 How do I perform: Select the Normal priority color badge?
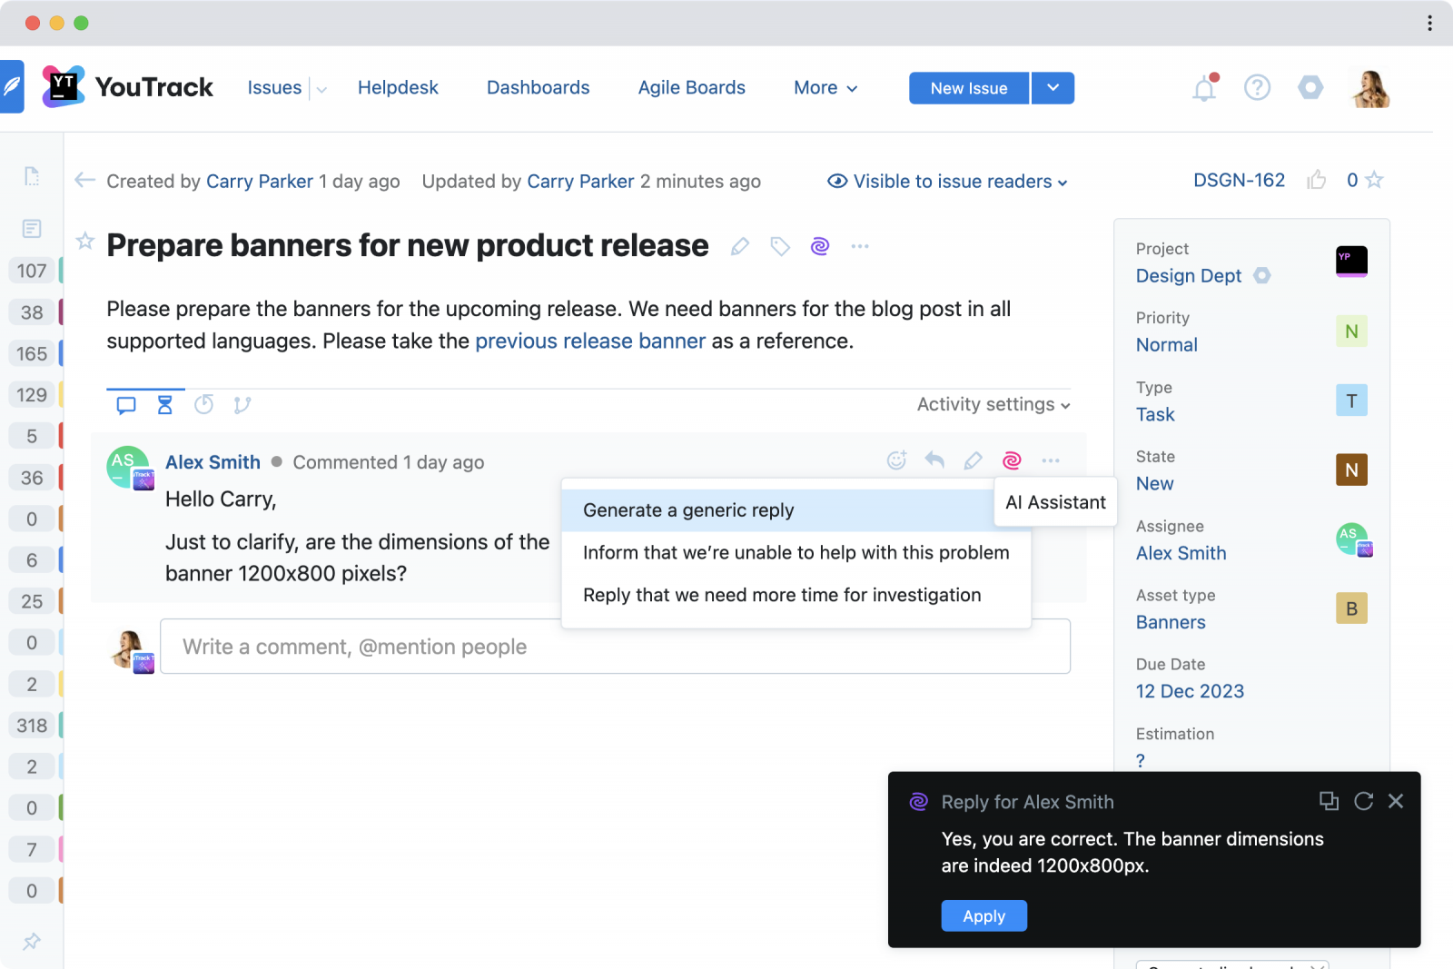[x=1351, y=331]
